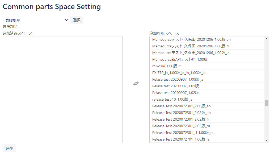Select Release Test 2020072301_2.00版_en

coord(207,106)
